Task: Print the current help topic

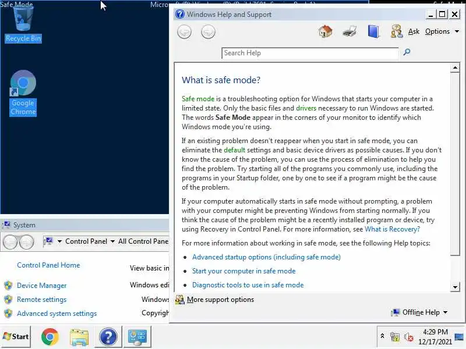Action: 349,31
